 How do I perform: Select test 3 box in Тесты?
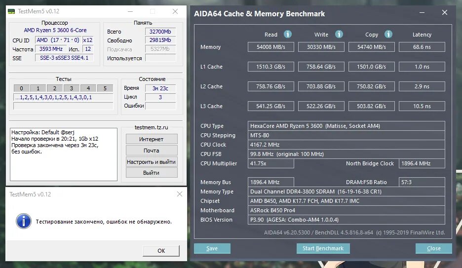[x=71, y=88]
